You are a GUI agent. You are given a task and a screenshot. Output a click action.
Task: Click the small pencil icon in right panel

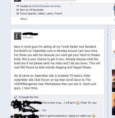click(114, 51)
